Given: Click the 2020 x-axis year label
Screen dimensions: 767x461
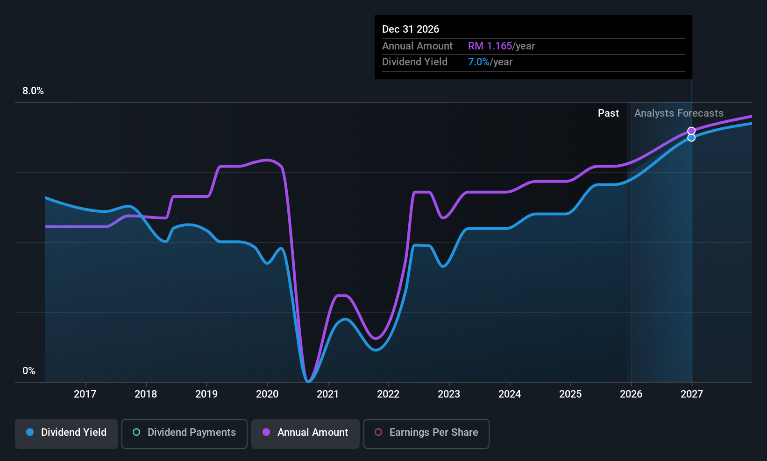Looking at the screenshot, I should [267, 394].
